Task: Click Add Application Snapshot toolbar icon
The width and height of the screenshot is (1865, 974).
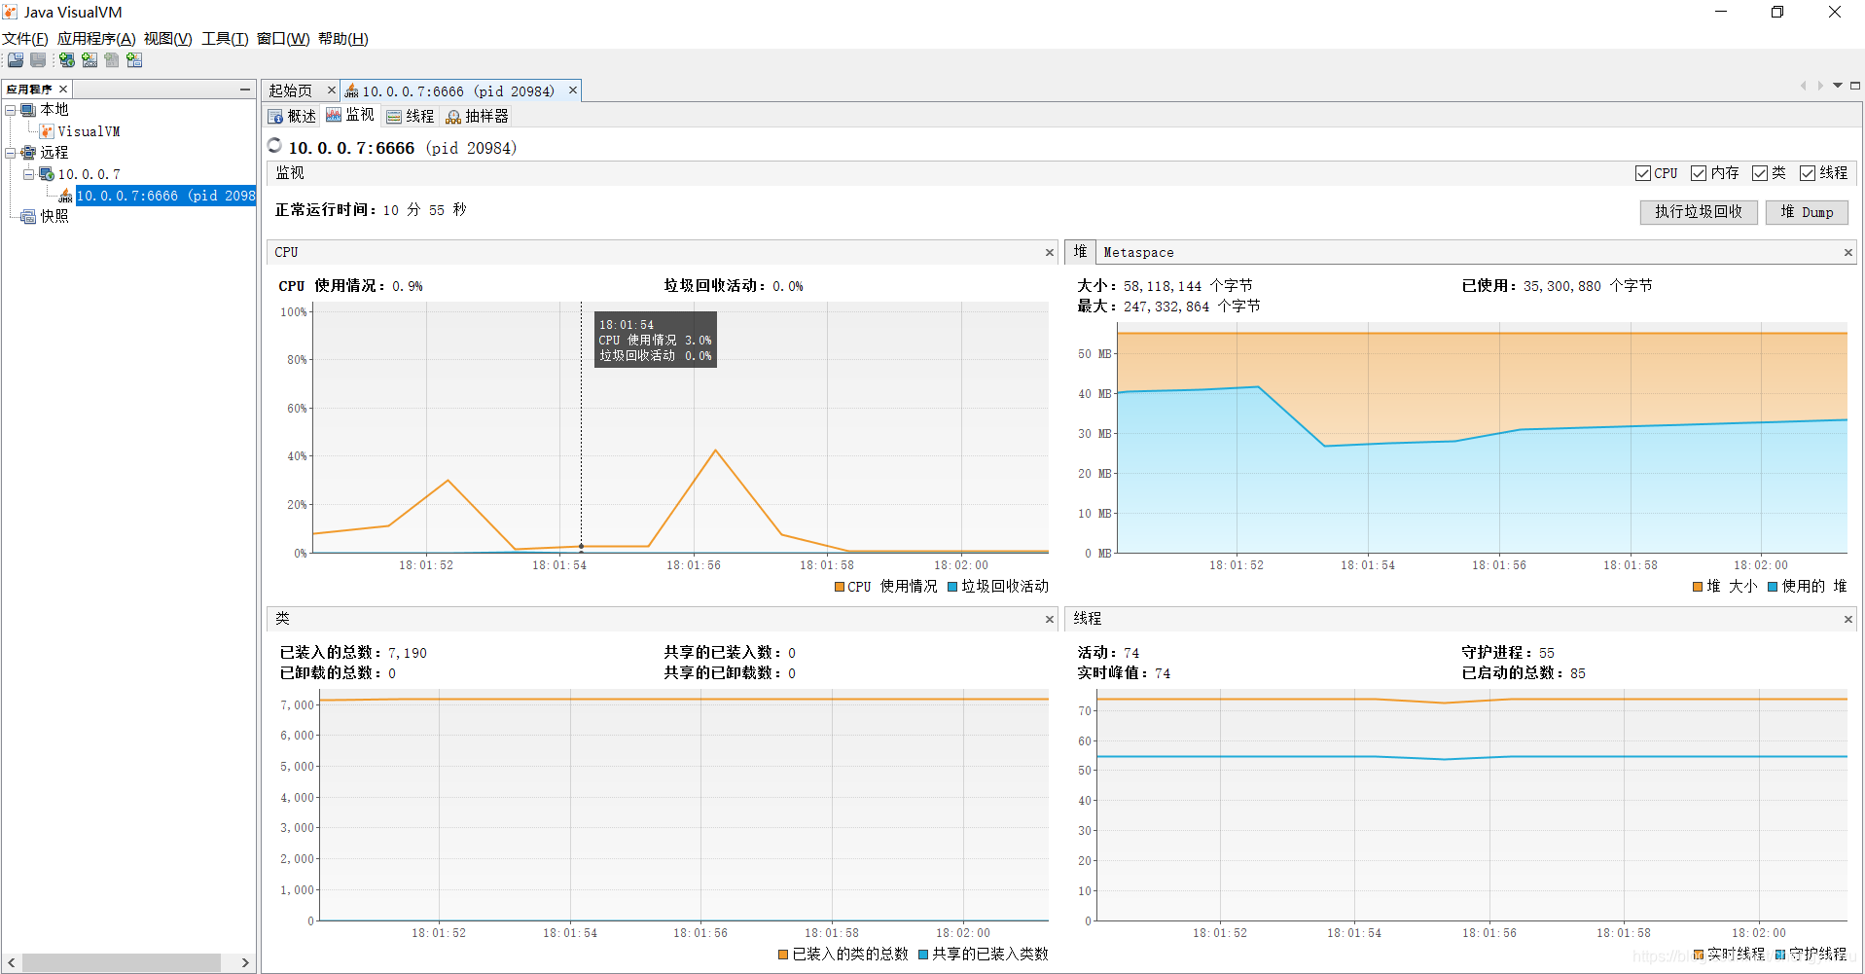Action: tap(134, 60)
